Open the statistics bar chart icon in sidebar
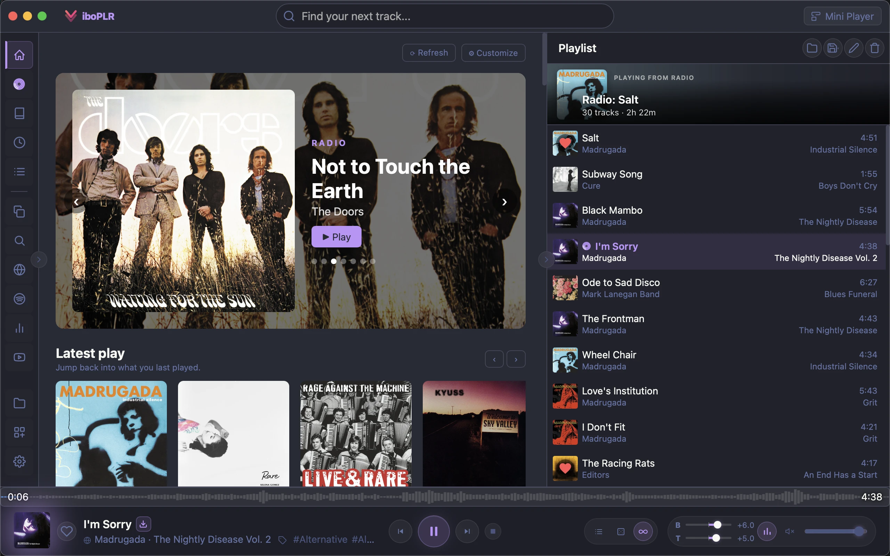This screenshot has width=890, height=556. pos(19,328)
